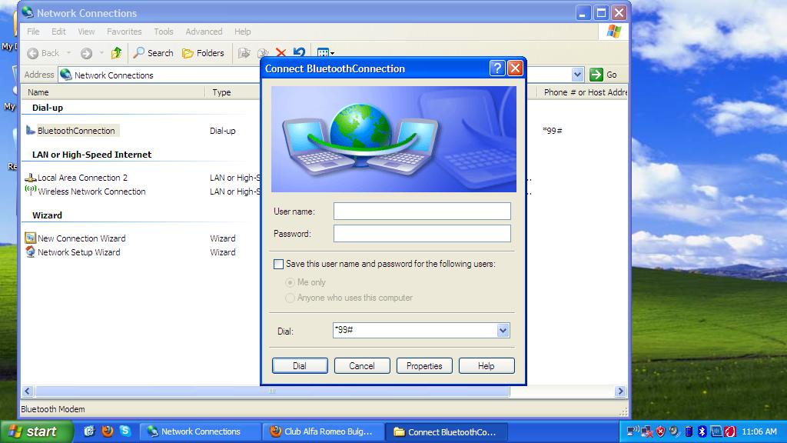Click the red Delete toolbar icon
Viewport: 787px width, 443px height.
point(281,53)
